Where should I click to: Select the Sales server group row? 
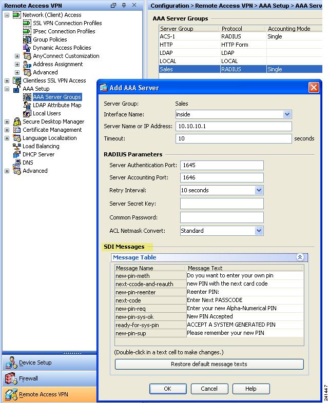(x=241, y=69)
